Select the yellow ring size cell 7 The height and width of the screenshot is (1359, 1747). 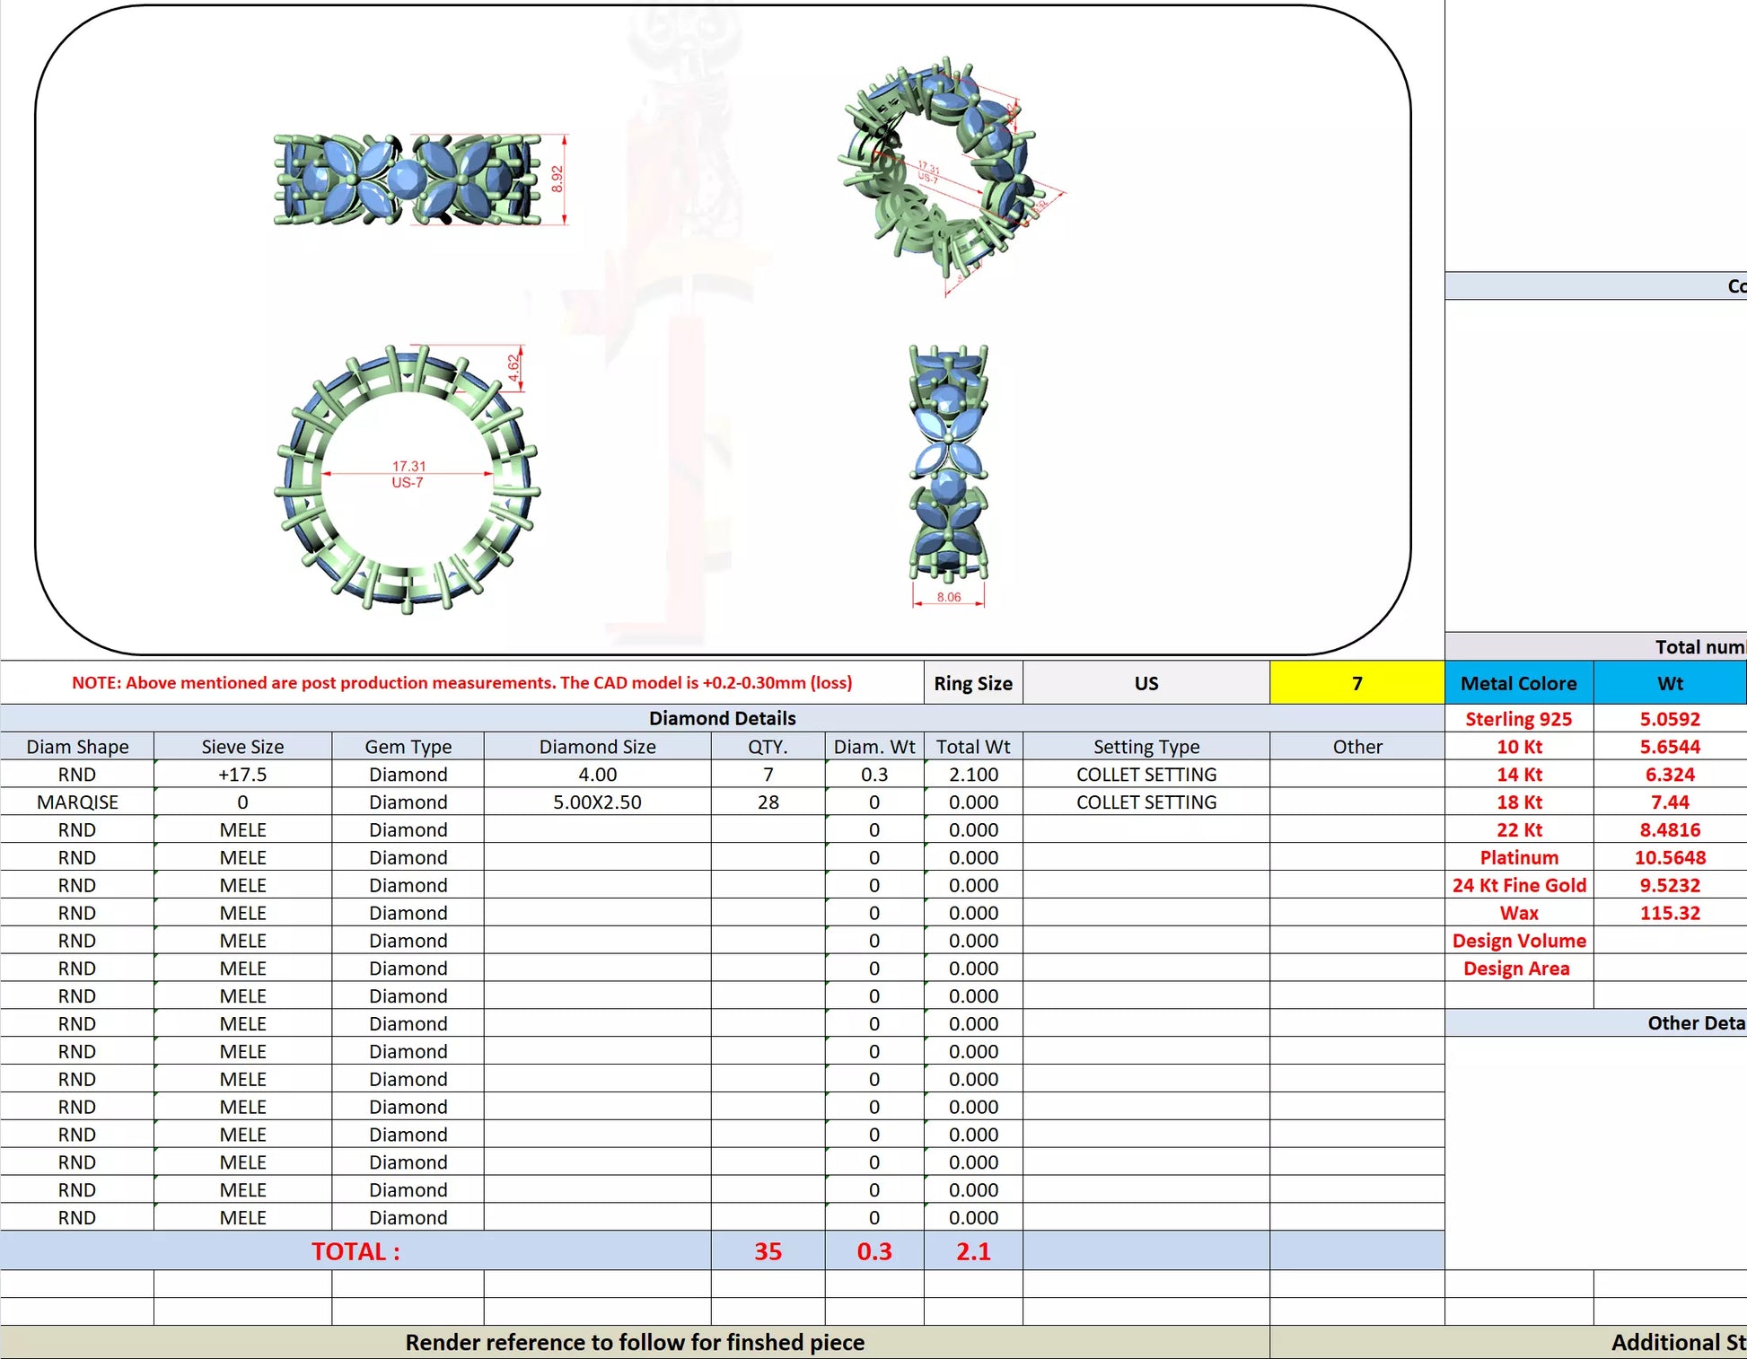point(1356,683)
